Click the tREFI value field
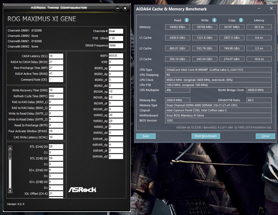 pos(116,56)
